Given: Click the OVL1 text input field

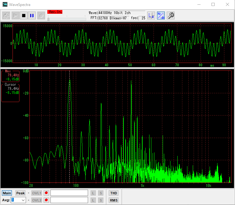Looking at the screenshot, I should coord(69,193).
